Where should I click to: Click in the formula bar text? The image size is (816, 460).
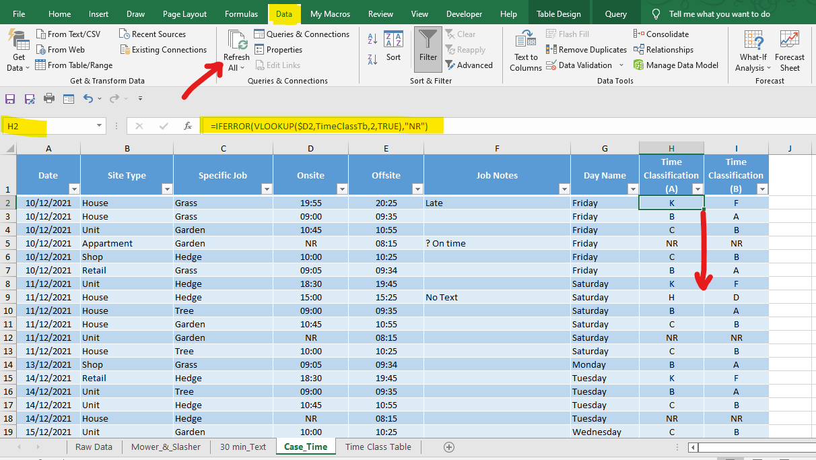click(x=471, y=126)
